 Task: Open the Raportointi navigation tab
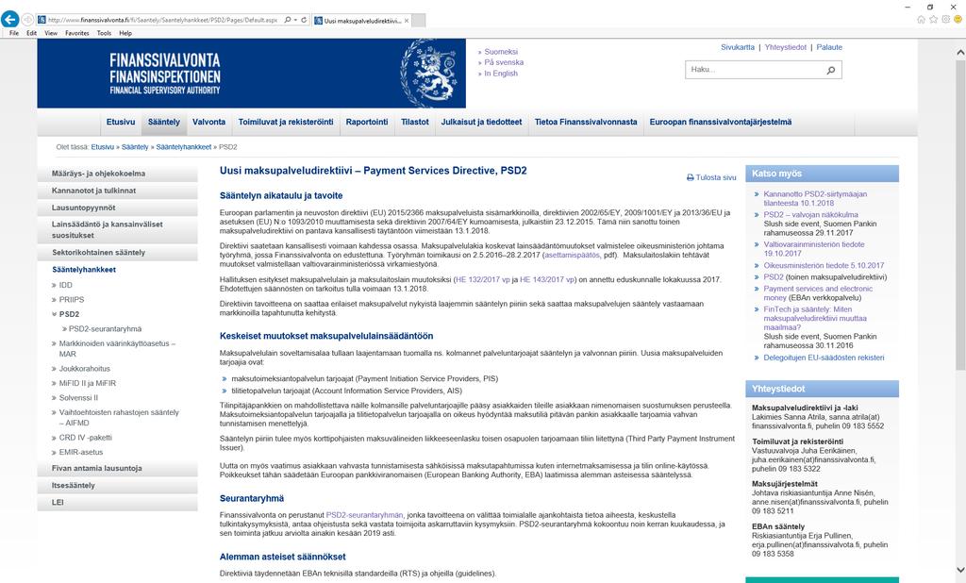point(367,122)
